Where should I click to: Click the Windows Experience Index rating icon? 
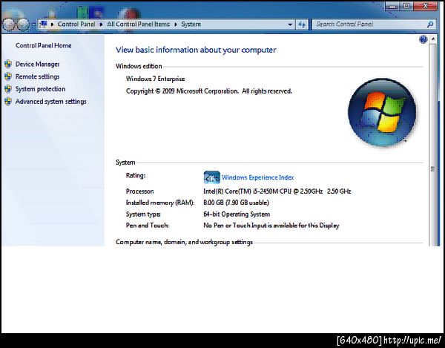pyautogui.click(x=211, y=177)
